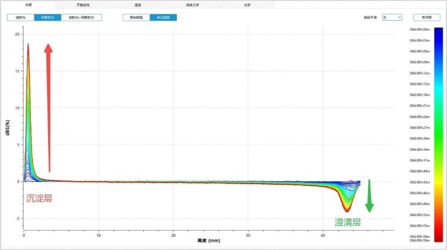Enable the 透射光+背散射光 combined mode
The image size is (447, 250).
[81, 18]
